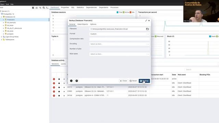Expand the Login/Group Roles node
Image resolution: width=219 pixels, height=123 pixels.
1,37
